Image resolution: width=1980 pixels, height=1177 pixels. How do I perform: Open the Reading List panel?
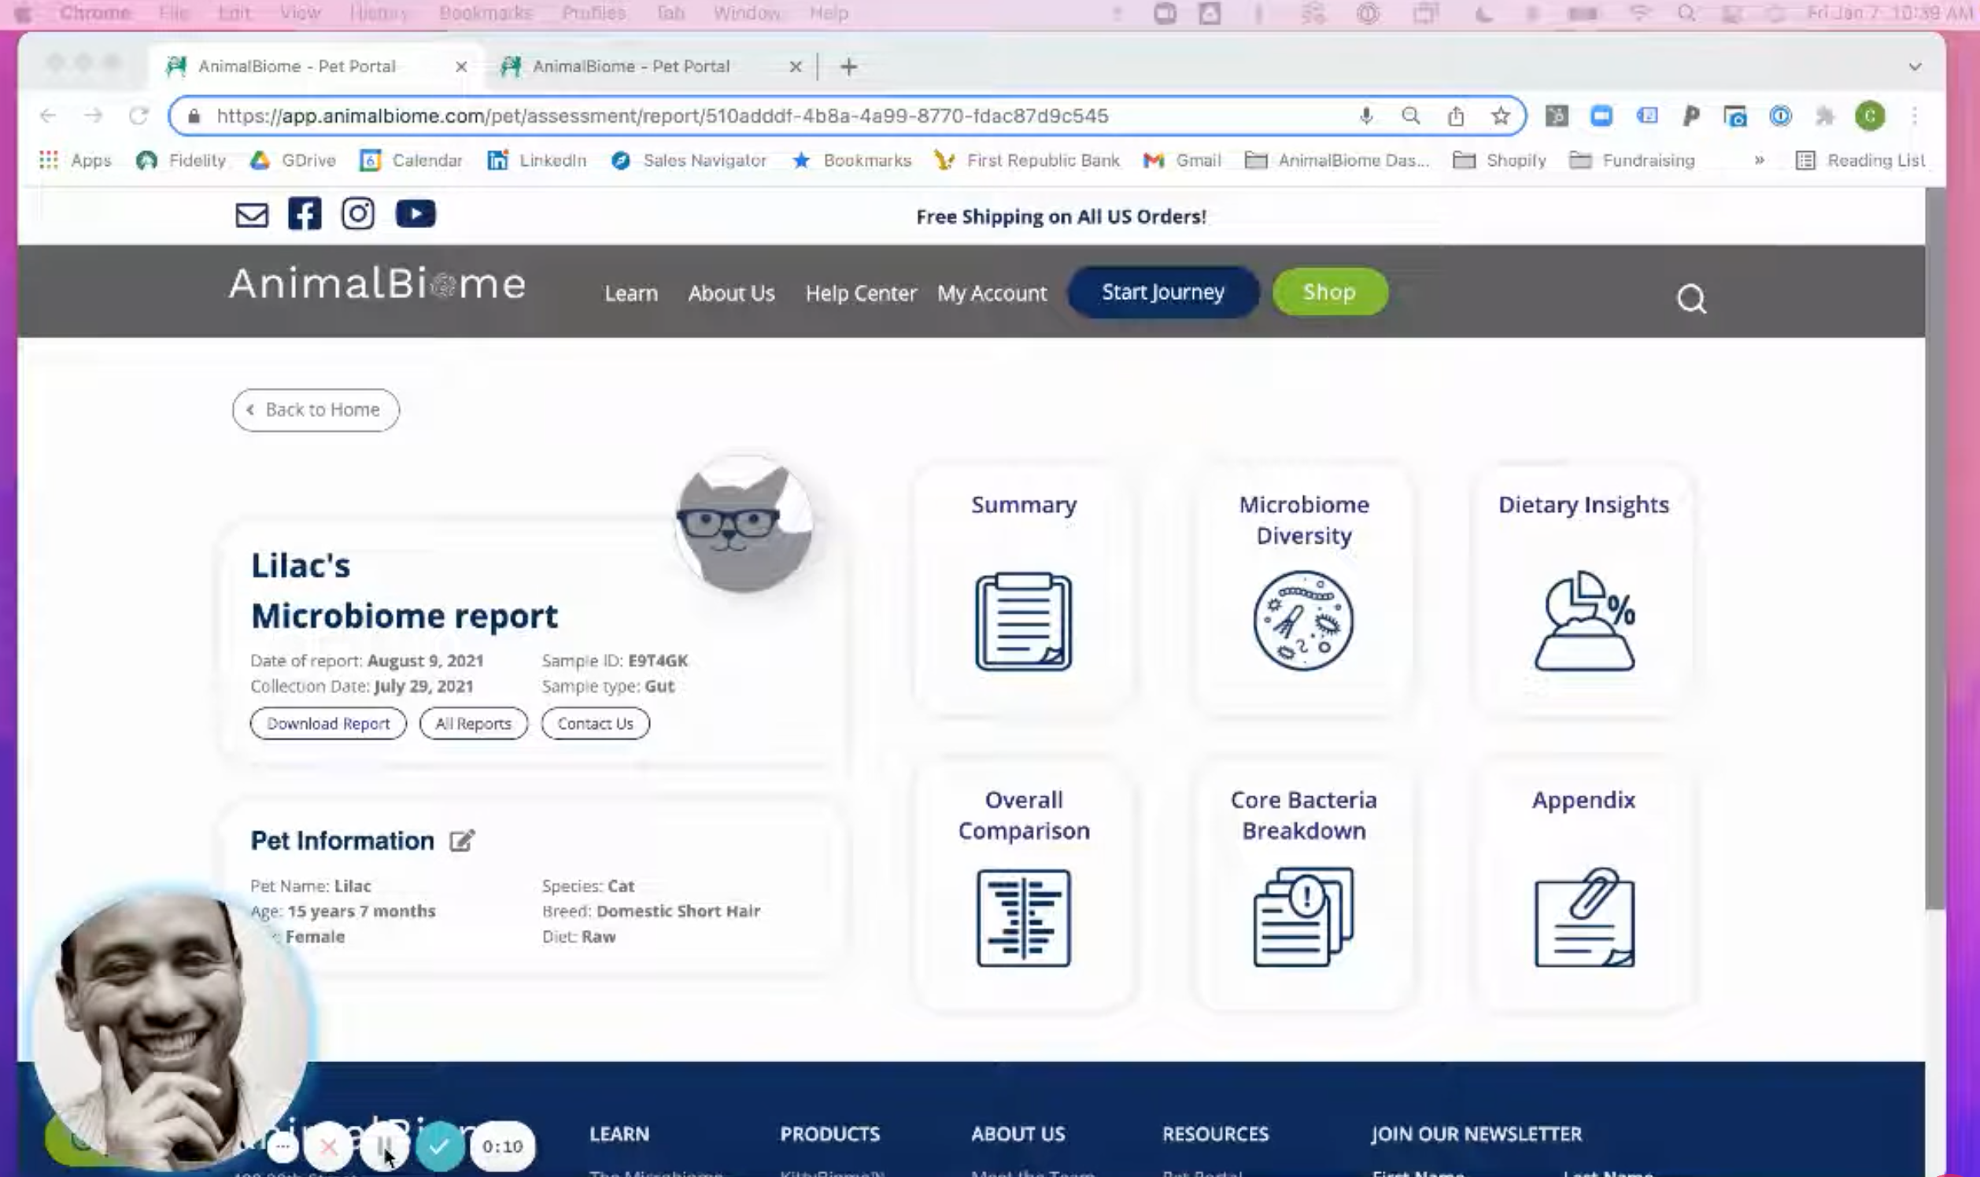(1860, 160)
